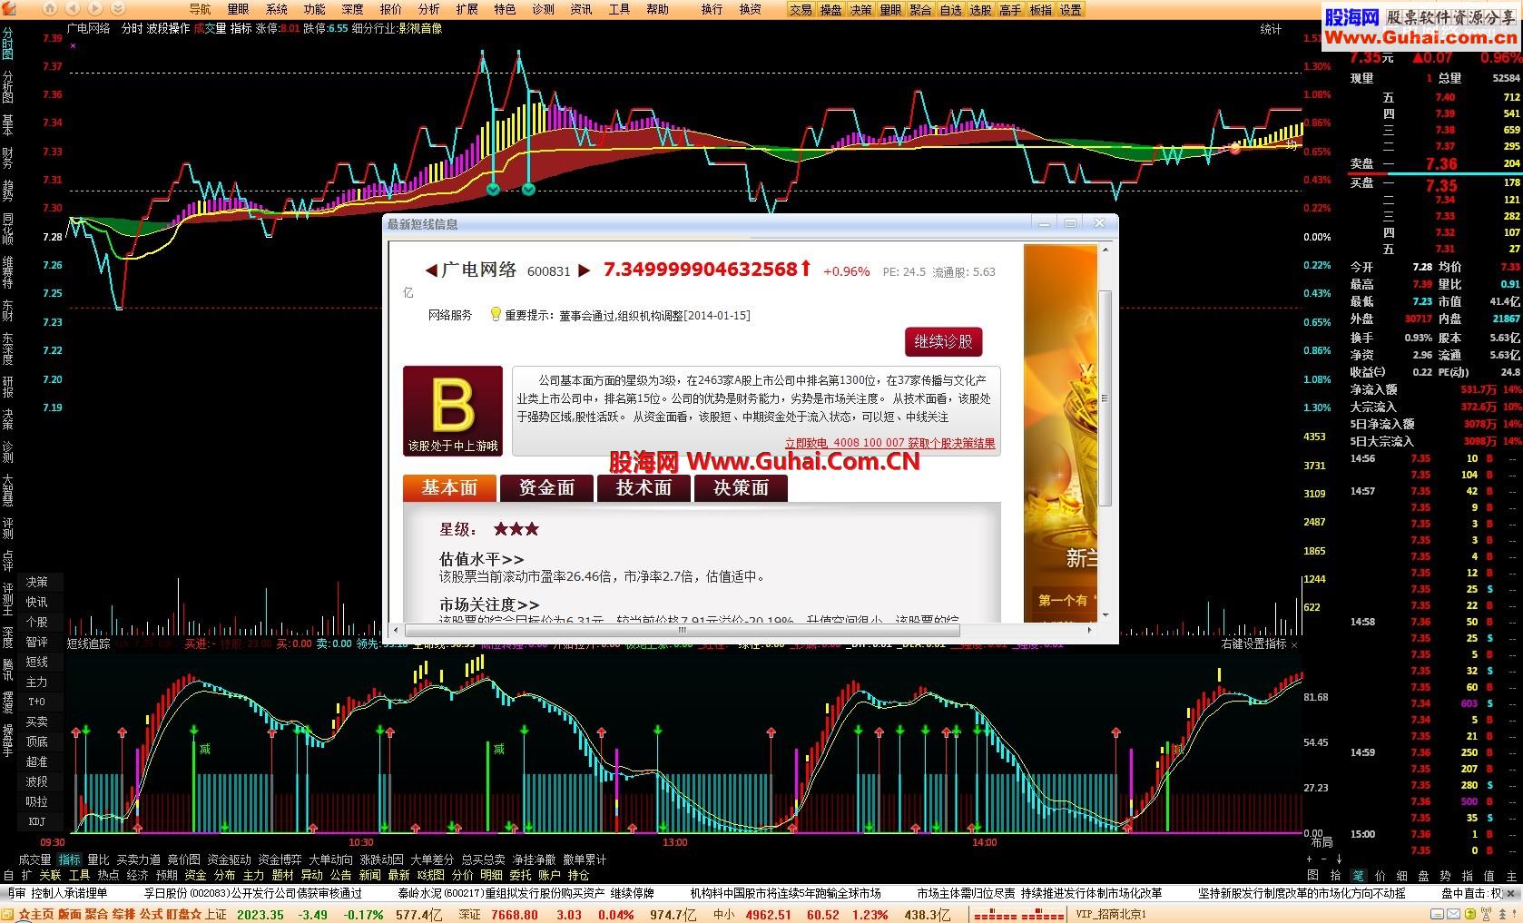1523x923 pixels.
Task: Click the 值 icon in bottom-right tab row
Action: coord(1489,875)
